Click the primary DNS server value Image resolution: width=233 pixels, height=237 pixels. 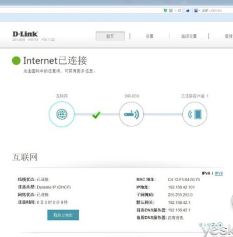point(179,210)
